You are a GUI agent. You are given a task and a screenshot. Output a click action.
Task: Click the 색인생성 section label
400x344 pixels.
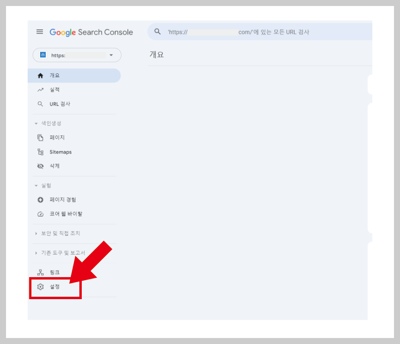51,123
